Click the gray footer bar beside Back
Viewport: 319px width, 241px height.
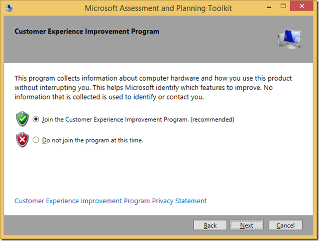(x=100, y=225)
